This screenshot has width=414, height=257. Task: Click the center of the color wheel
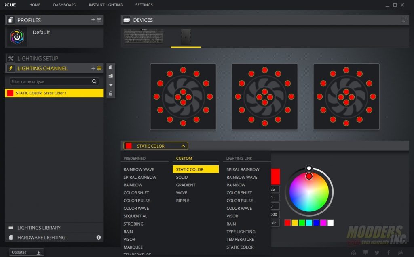(309, 192)
